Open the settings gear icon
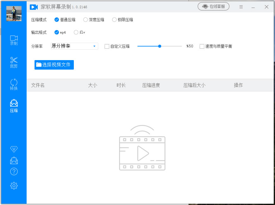The width and height of the screenshot is (275, 205). (14, 186)
